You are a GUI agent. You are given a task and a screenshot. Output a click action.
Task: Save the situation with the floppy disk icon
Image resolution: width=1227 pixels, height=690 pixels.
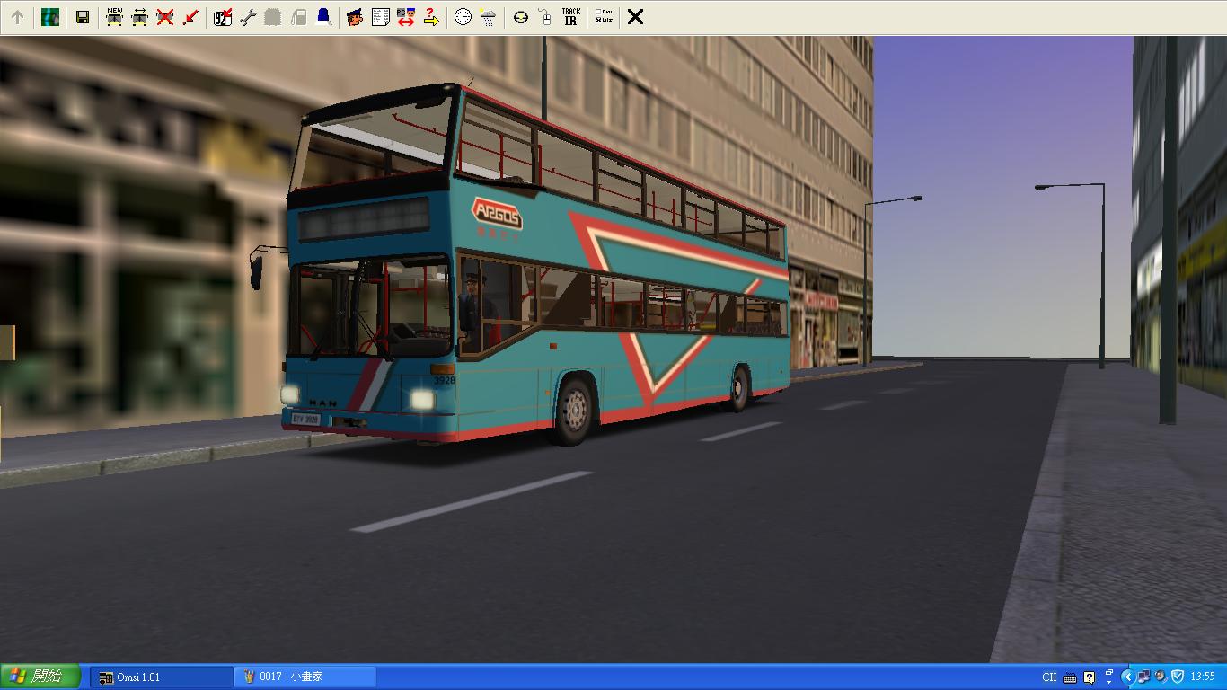pyautogui.click(x=83, y=17)
